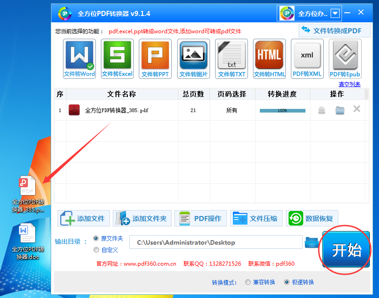Viewport: 379px width, 298px height.
Task: Remove 全方位PDF转换器_385.pdf with X icon
Action: click(357, 109)
